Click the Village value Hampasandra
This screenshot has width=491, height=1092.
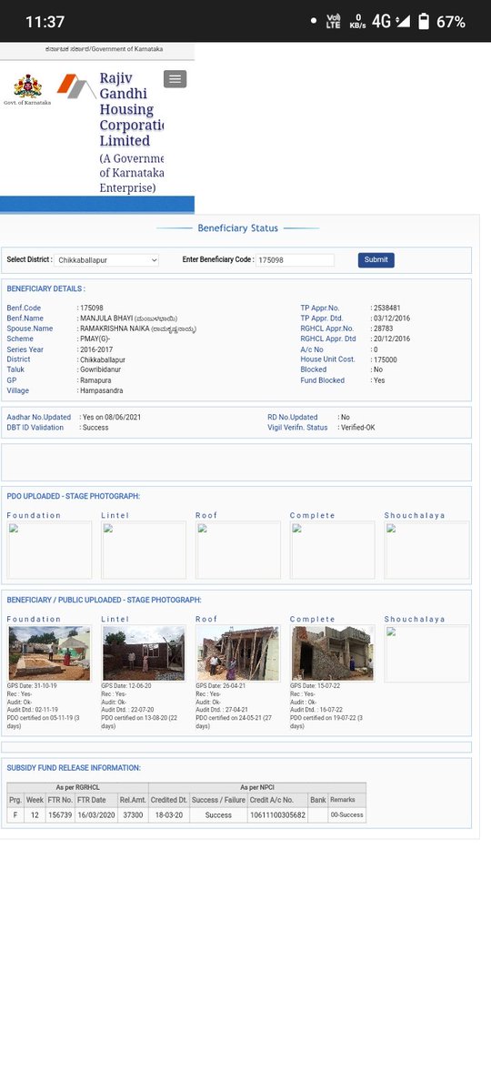click(x=102, y=390)
